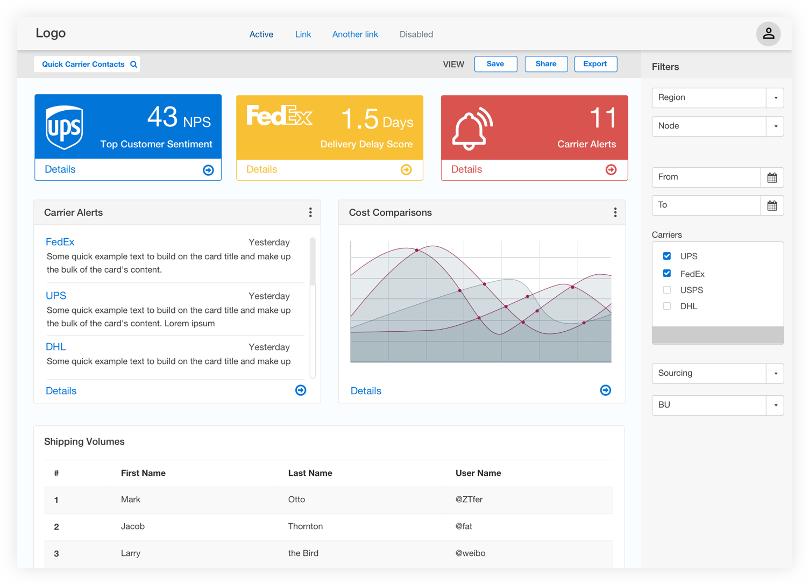Open Quick Carrier Contacts search
809x585 pixels.
87,65
